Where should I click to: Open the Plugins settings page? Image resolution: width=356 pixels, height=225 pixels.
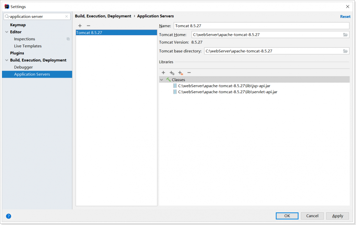pyautogui.click(x=17, y=53)
